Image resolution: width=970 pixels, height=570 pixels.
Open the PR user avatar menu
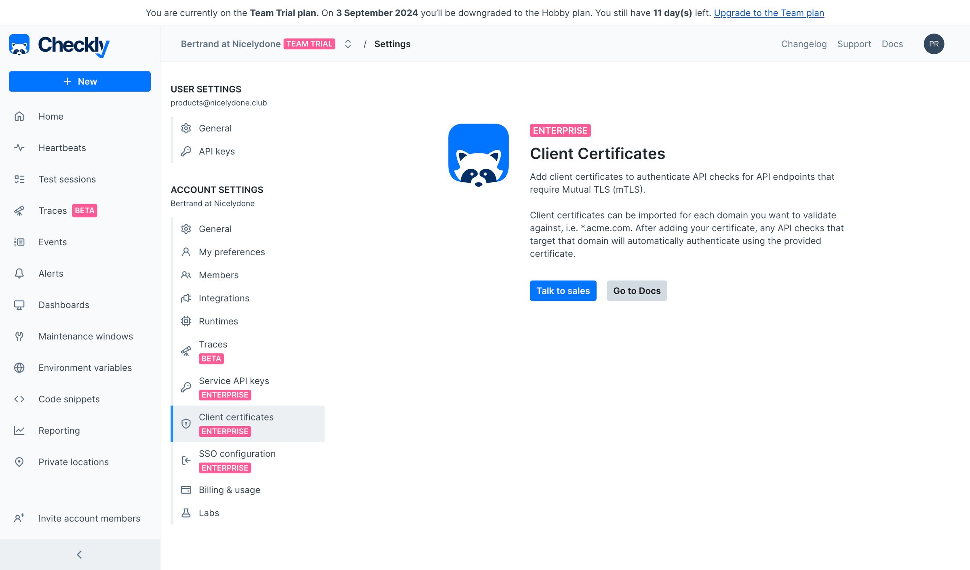point(934,44)
